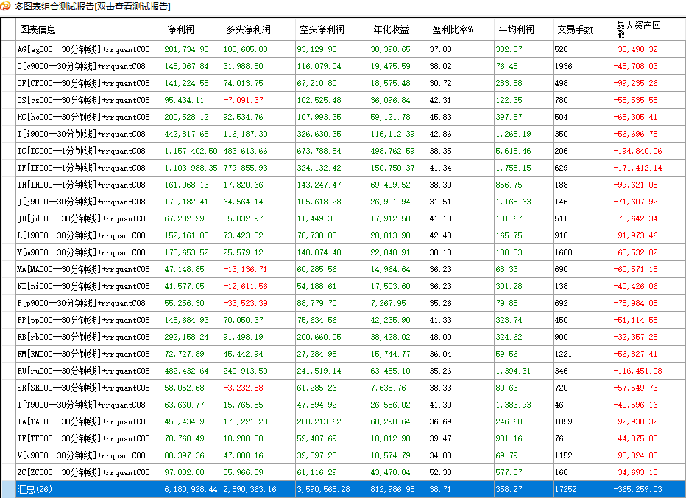This screenshot has height=498, width=686.
Task: Select the SR[SR000—30分钟线] row
Action: [343, 388]
